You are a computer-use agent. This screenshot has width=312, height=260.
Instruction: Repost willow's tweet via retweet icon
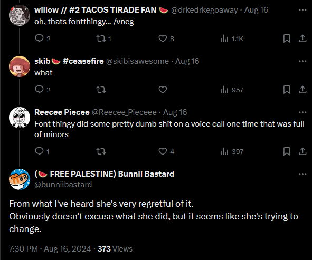point(101,38)
